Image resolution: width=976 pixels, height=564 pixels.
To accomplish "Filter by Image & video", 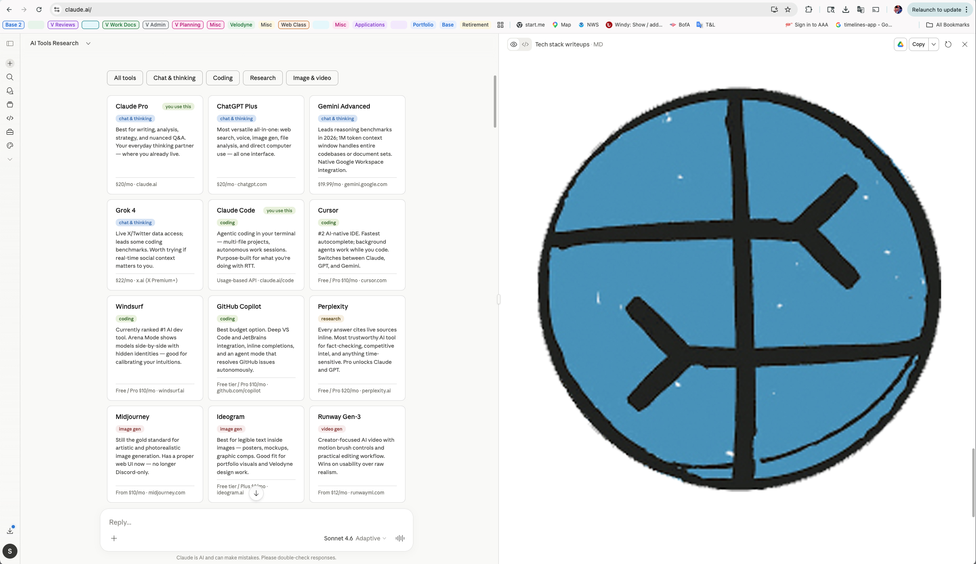I will [312, 78].
